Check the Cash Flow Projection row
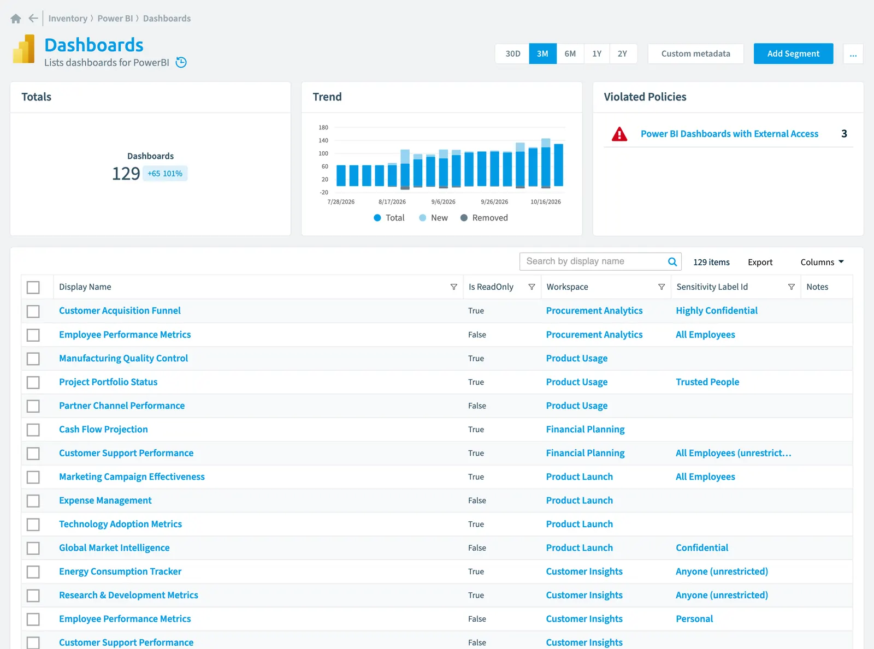 pos(33,430)
